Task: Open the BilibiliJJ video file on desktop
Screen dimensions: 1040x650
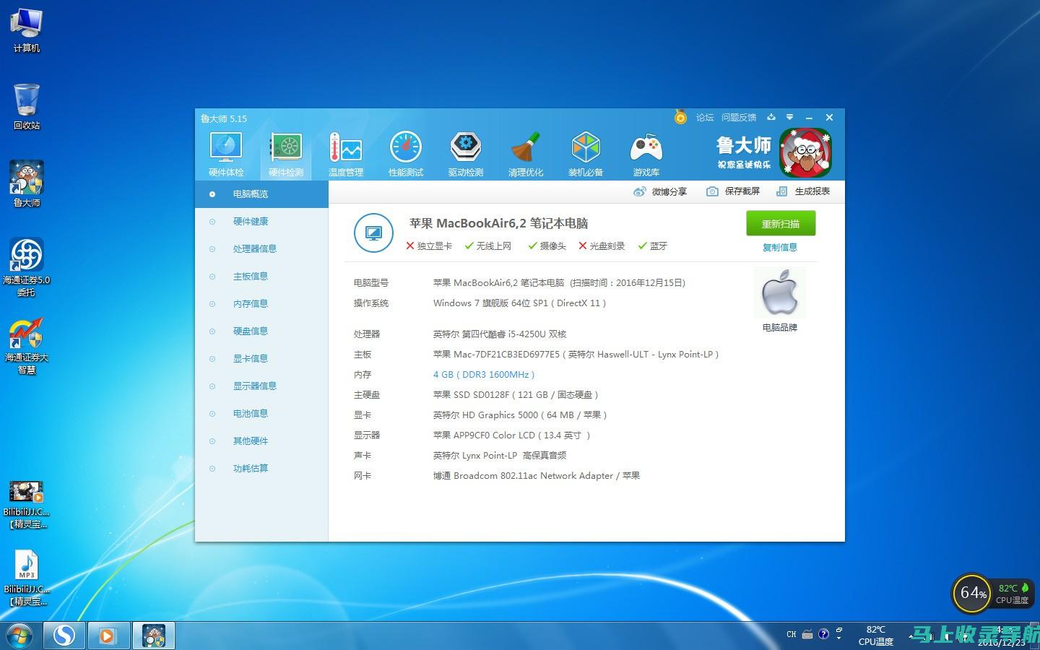Action: pyautogui.click(x=27, y=504)
